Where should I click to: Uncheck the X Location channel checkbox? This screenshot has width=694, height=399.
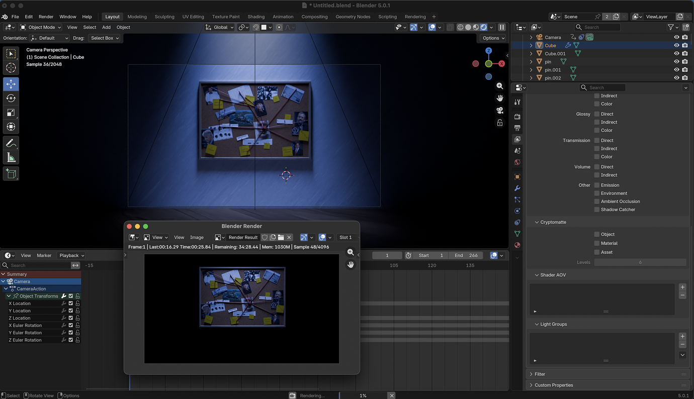[71, 304]
